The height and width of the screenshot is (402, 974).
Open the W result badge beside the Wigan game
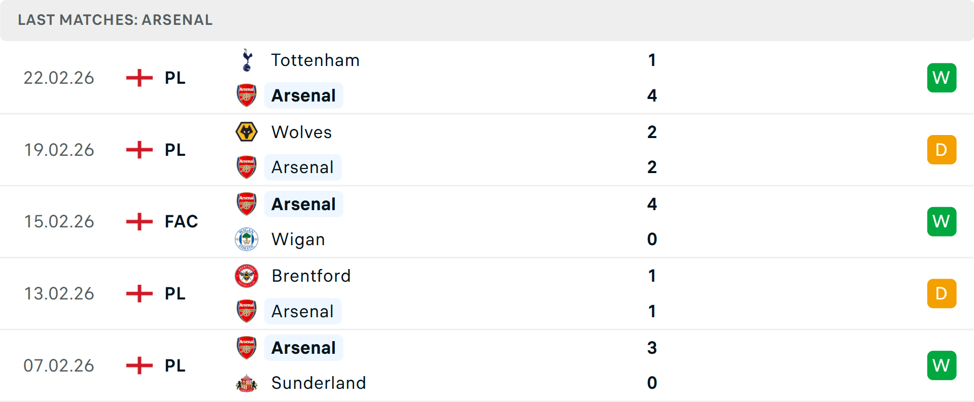942,221
